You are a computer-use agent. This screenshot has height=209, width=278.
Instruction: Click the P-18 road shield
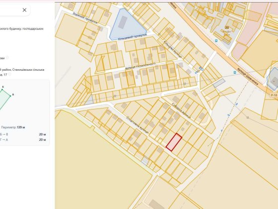pyautogui.click(x=274, y=95)
